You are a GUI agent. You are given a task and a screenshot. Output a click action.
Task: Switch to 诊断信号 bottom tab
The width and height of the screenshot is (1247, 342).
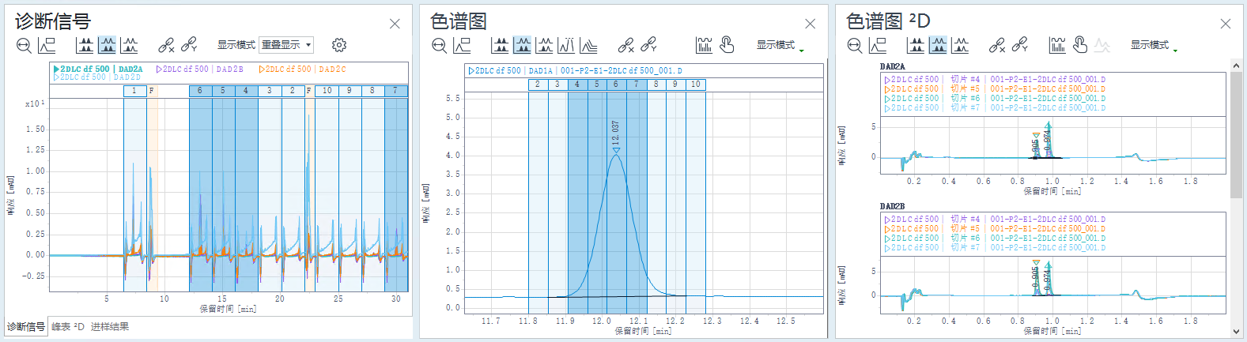tap(26, 327)
